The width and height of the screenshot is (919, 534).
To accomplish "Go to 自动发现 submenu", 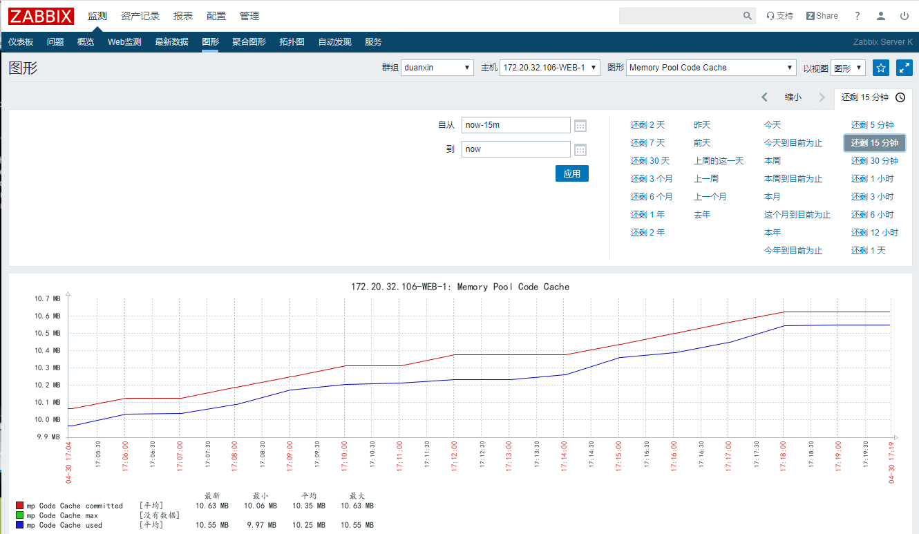I will [x=334, y=42].
